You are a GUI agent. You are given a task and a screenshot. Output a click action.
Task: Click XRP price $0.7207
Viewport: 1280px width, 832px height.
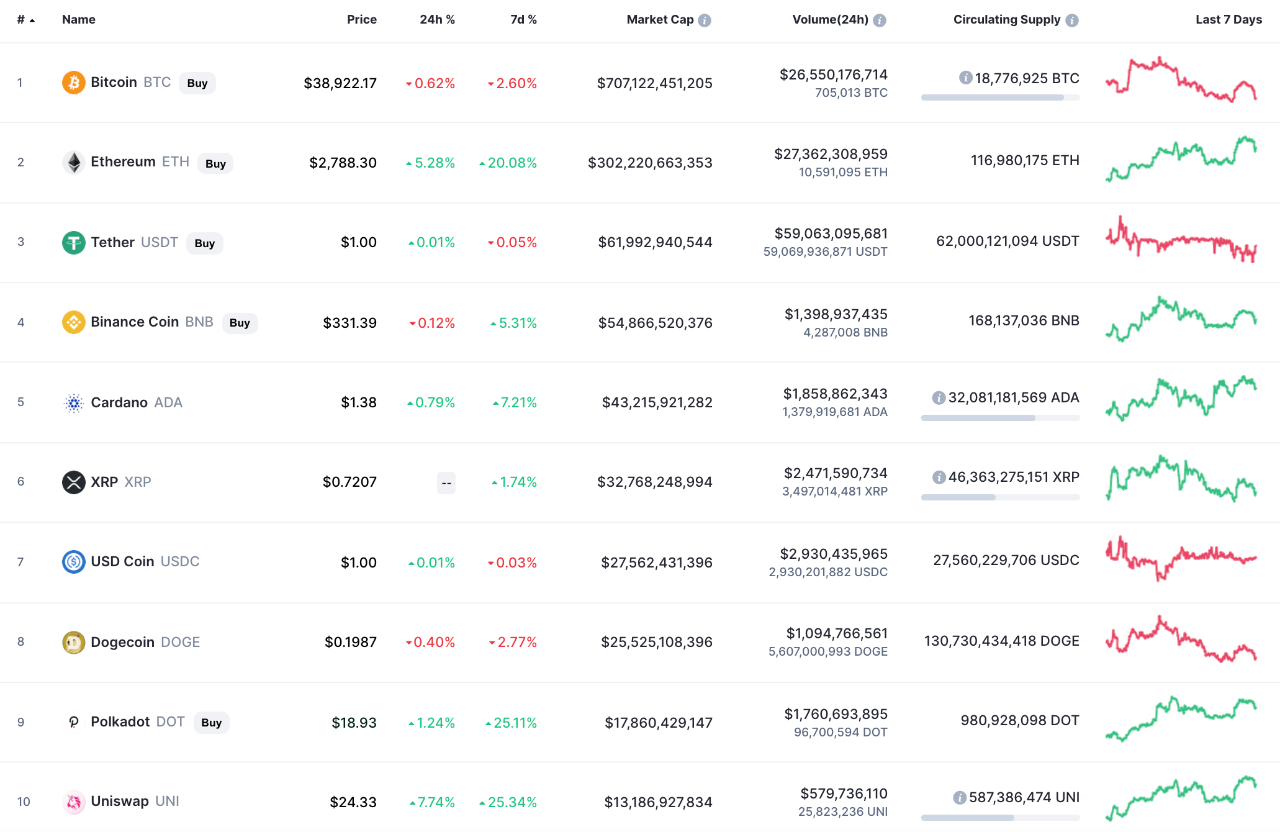(349, 482)
